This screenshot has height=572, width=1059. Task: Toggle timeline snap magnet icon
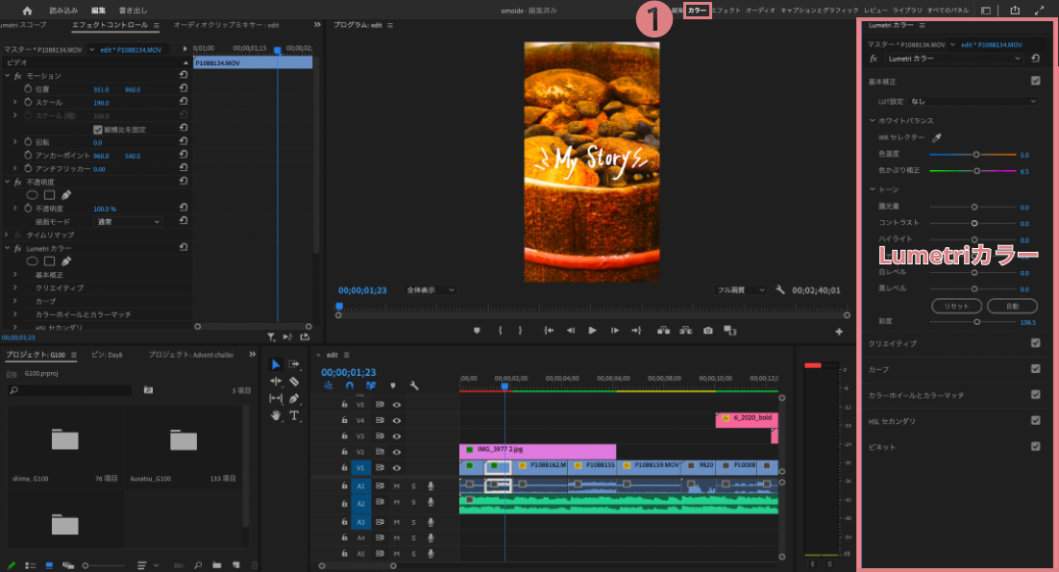[x=349, y=385]
